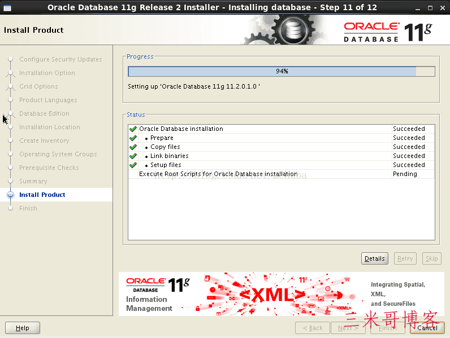Screen dimensions: 450x338
Task: Click green checkmark beside Copy files
Action: [133, 147]
